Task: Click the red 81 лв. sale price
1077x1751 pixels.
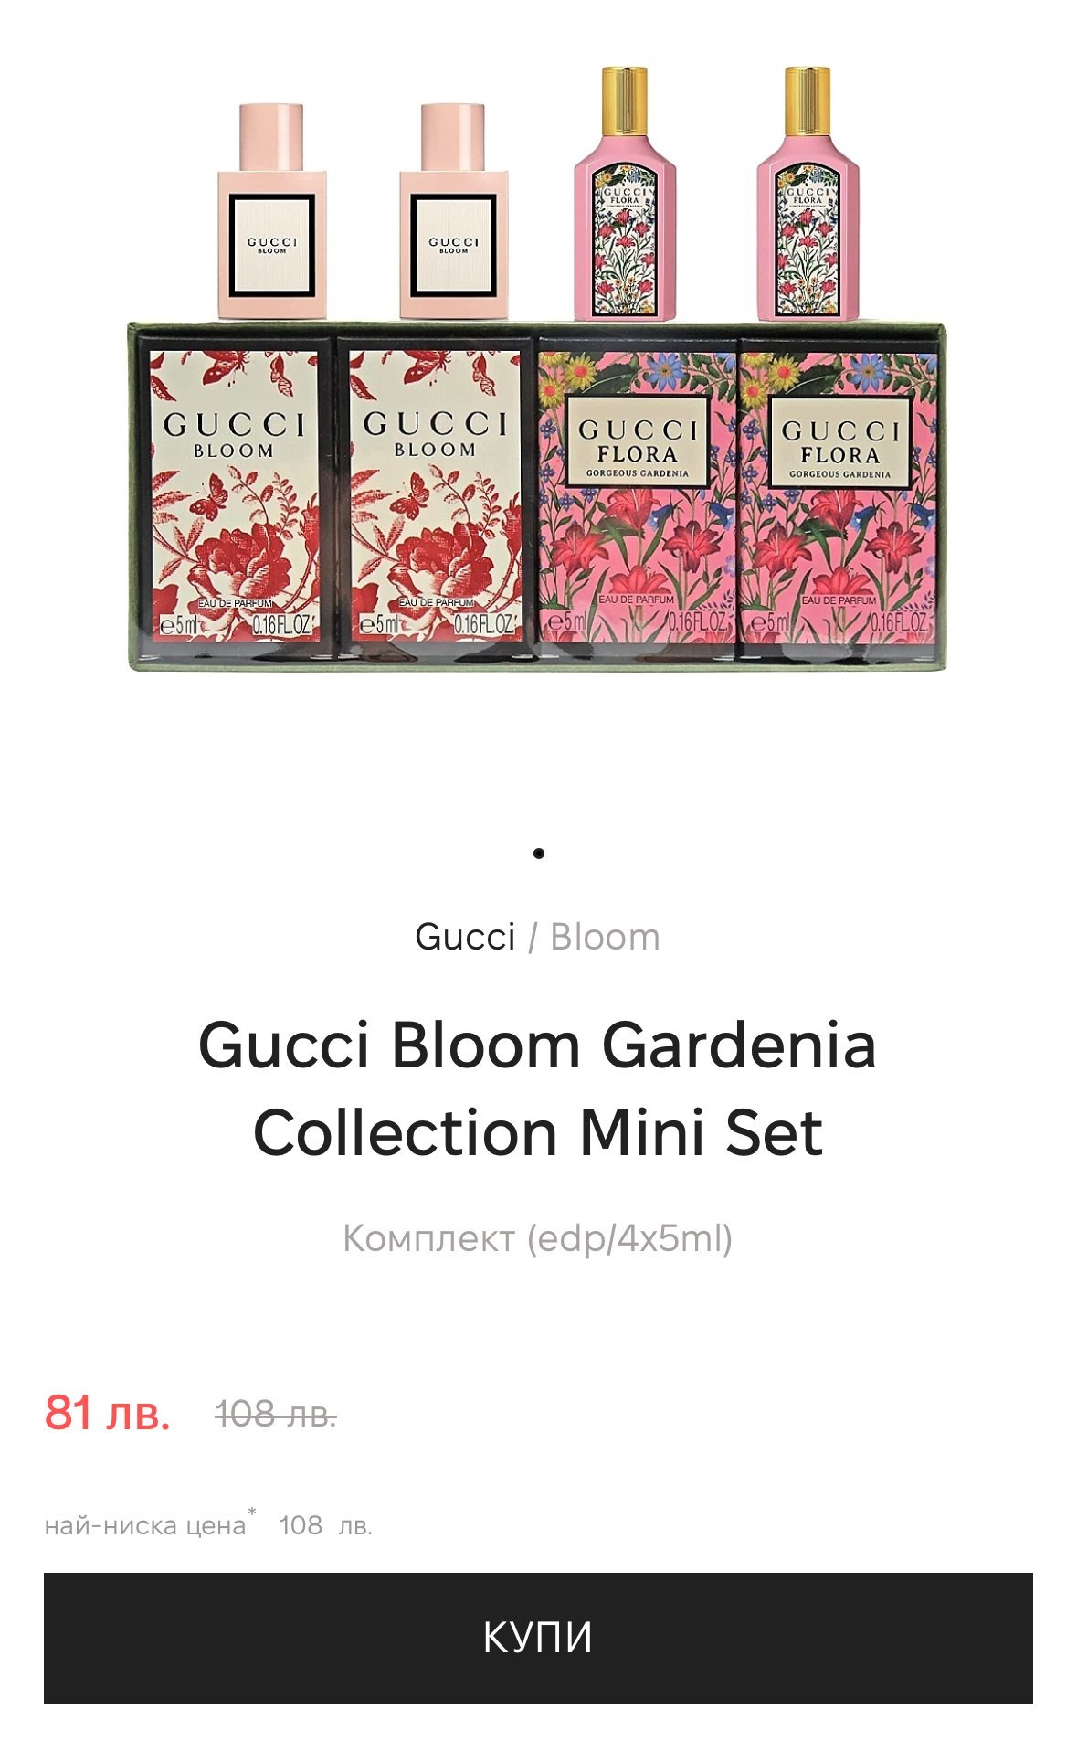Action: 108,1413
